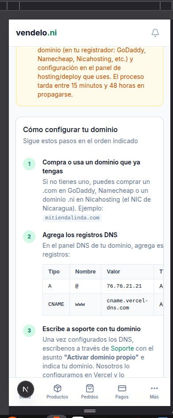The image size is (173, 418).
Task: Click the vendelo.ni logo
Action: (36, 33)
